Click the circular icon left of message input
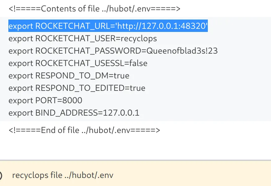This screenshot has height=186, width=271. click(1, 175)
